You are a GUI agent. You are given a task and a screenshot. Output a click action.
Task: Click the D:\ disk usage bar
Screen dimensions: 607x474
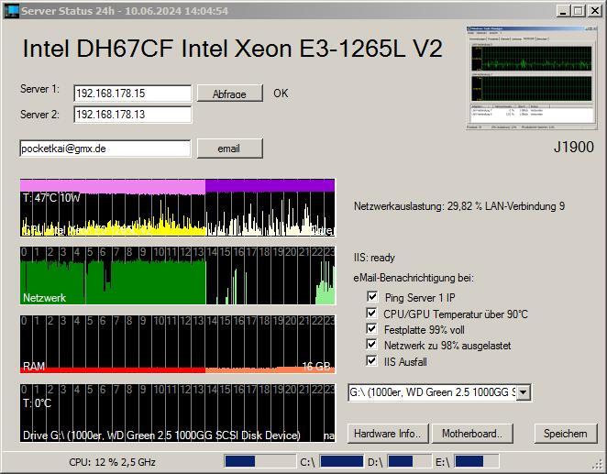click(409, 461)
